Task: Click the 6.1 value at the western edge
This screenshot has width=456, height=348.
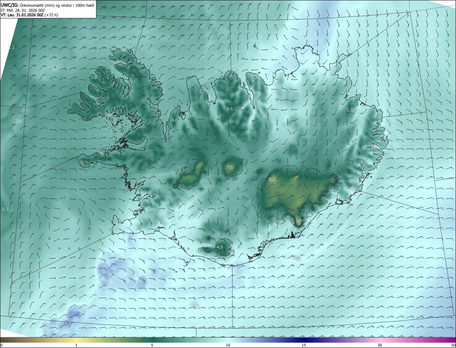Action: [5, 209]
